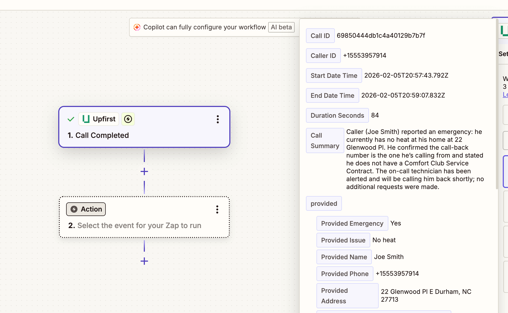
Task: Click the green checkmark on the trigger step
Action: [x=70, y=119]
